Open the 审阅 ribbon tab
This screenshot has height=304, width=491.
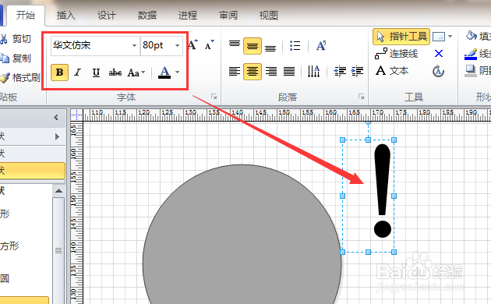[x=228, y=15]
